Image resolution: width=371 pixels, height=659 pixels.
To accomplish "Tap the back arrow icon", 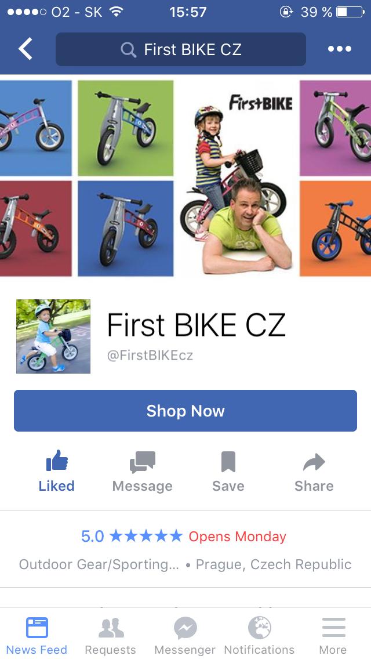I will tap(25, 49).
